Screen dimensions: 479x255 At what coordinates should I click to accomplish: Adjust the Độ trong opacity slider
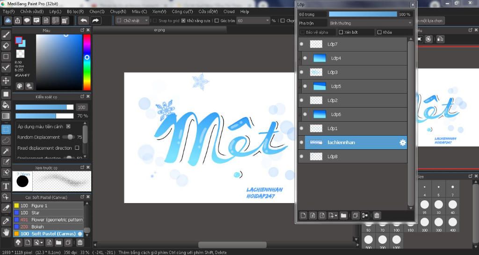click(x=363, y=15)
